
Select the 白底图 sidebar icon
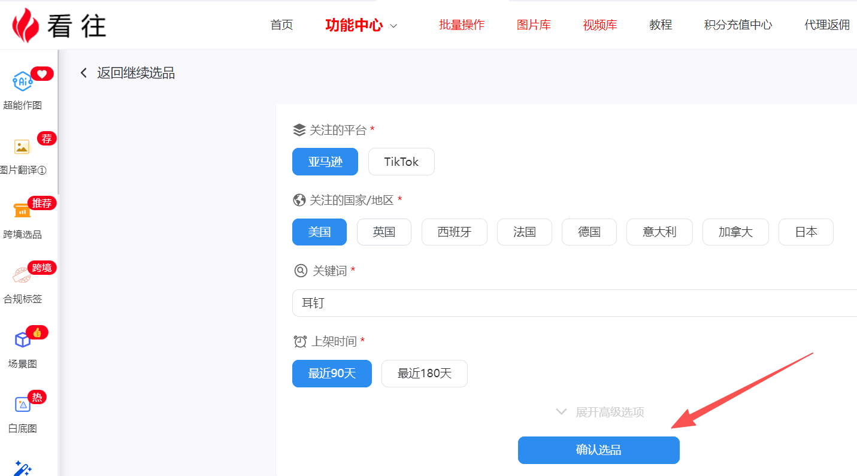pos(22,405)
